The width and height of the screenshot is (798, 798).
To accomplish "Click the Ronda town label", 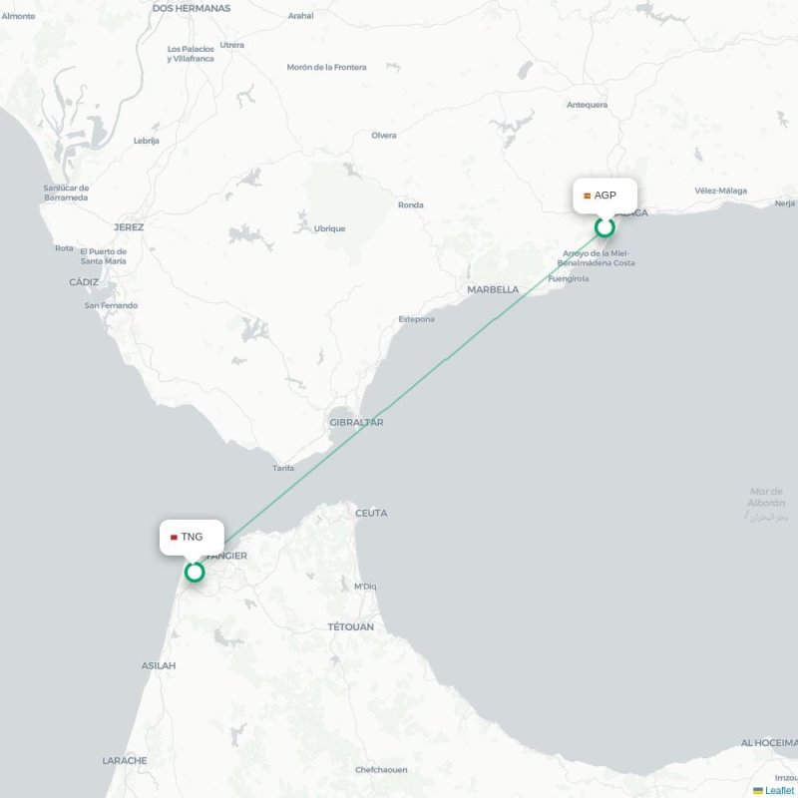I will tap(411, 205).
